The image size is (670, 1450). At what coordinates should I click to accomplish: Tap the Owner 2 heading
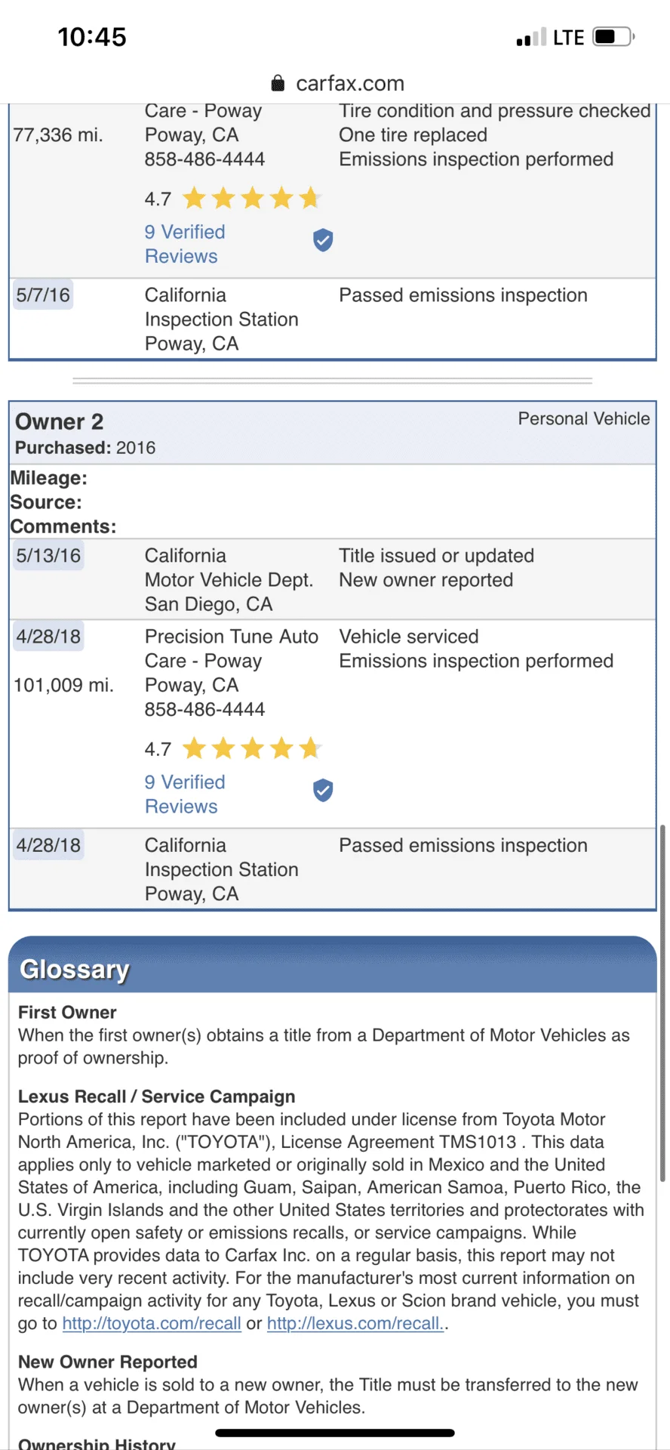click(60, 421)
